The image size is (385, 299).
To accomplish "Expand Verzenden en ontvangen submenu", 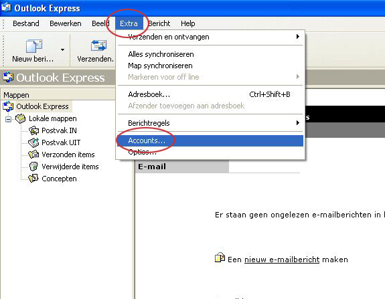I will 210,37.
